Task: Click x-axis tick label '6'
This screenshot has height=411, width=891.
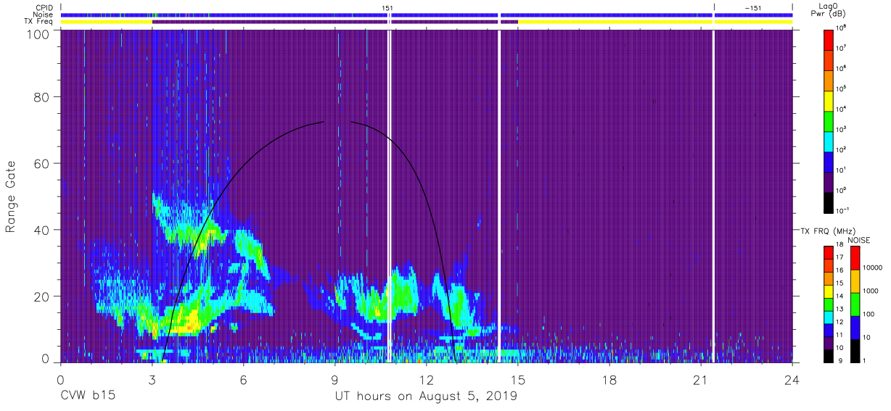Action: click(243, 381)
